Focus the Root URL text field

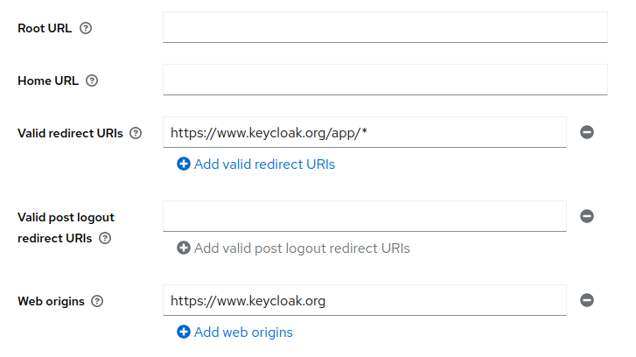pyautogui.click(x=385, y=27)
